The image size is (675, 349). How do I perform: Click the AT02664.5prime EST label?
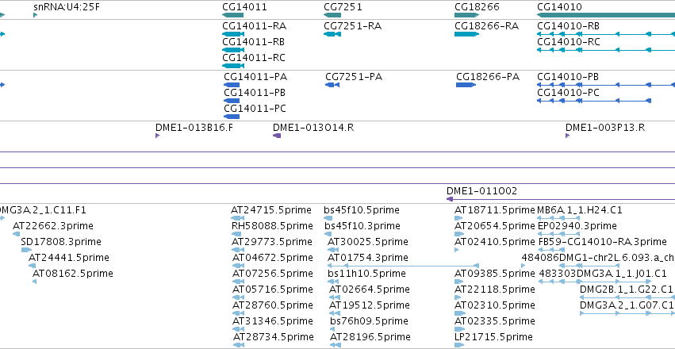[370, 289]
